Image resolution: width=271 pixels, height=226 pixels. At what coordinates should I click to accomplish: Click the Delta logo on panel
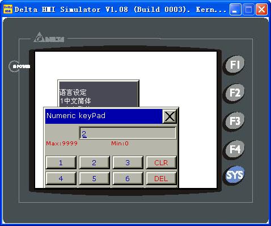pyautogui.click(x=49, y=37)
